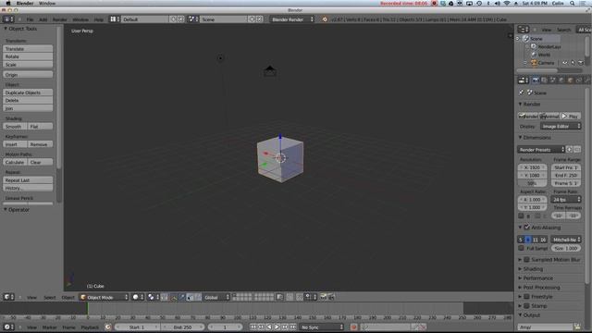Select the Constraints properties tab icon

click(x=579, y=80)
